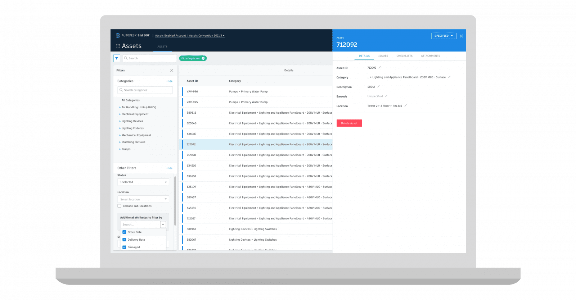Click the Search categories field
Screen dimensions: 576x300
pyautogui.click(x=145, y=90)
